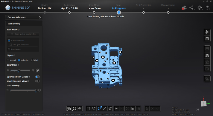Open the share dropdown menu

click(192, 8)
